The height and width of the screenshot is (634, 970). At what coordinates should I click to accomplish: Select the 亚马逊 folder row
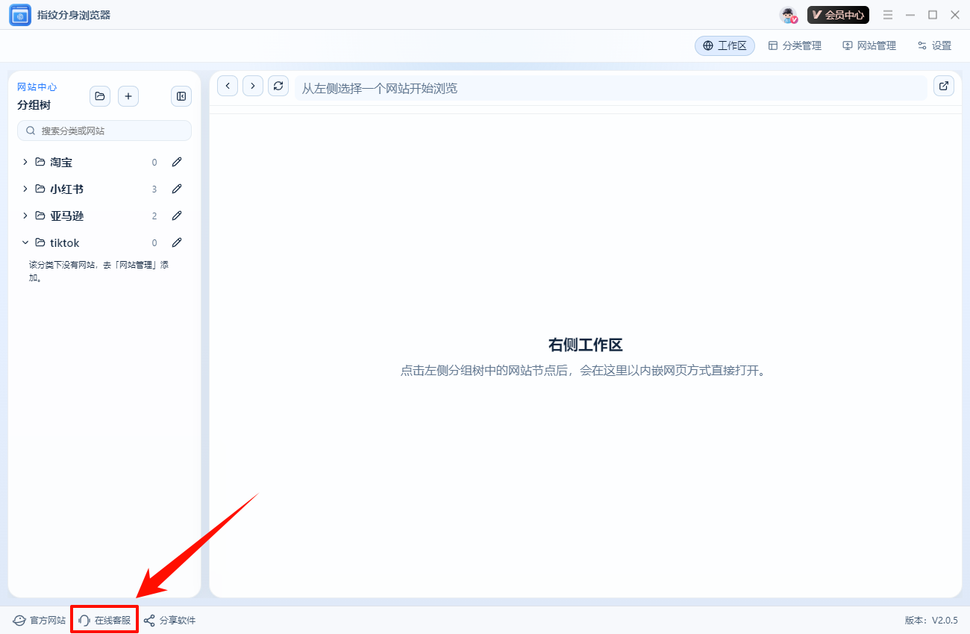[104, 216]
